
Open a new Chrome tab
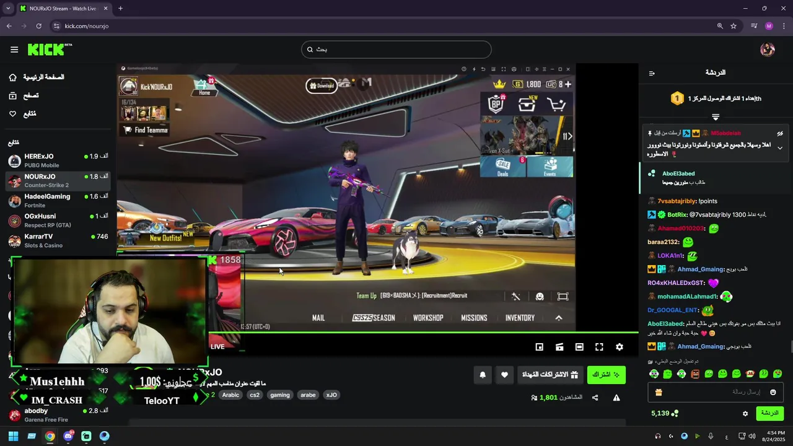click(120, 9)
